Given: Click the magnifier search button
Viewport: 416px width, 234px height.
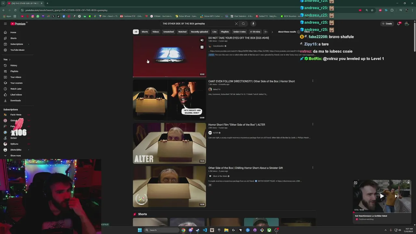Looking at the screenshot, I should click(243, 24).
